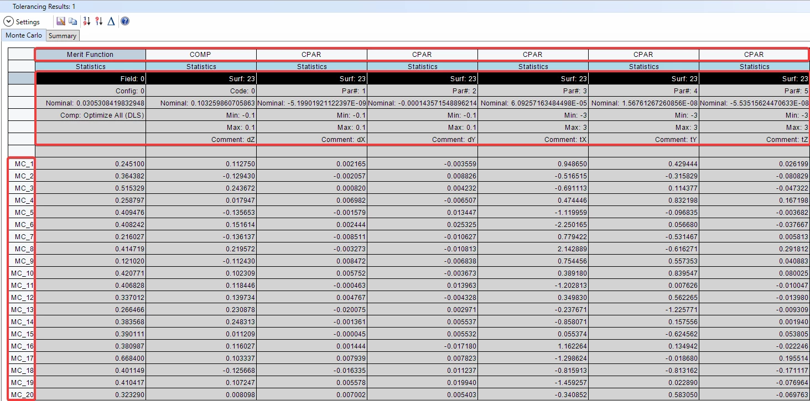Click the Config: 0 cell
Screen dimensions: 810x401
point(90,91)
